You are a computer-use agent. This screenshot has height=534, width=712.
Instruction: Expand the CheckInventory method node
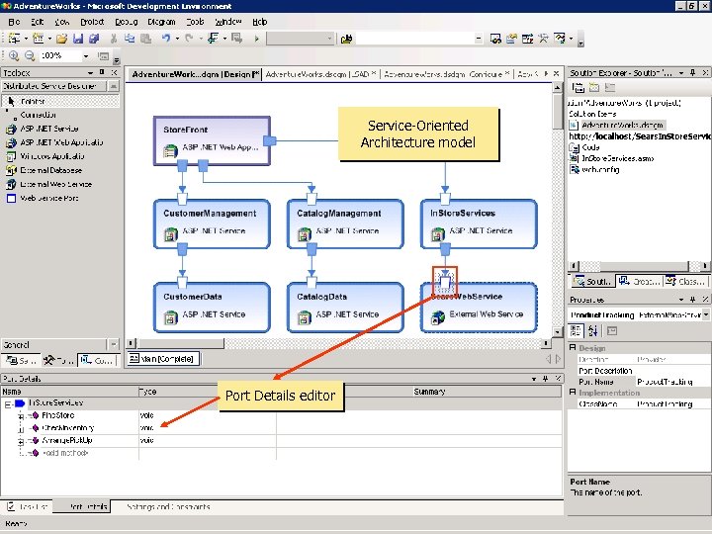coord(19,428)
